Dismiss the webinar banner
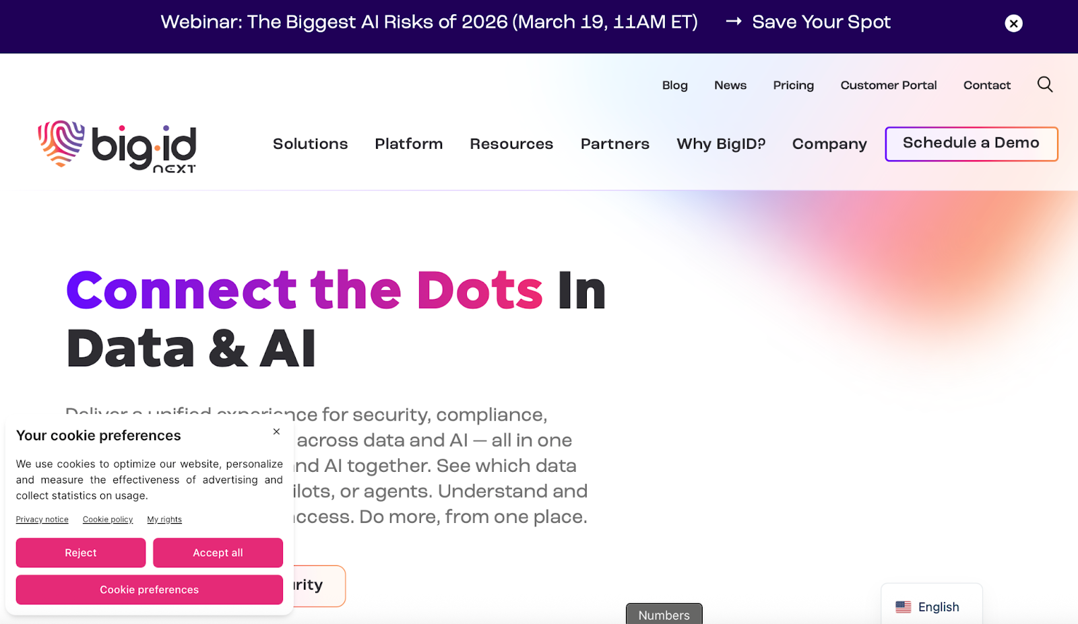 (1013, 23)
